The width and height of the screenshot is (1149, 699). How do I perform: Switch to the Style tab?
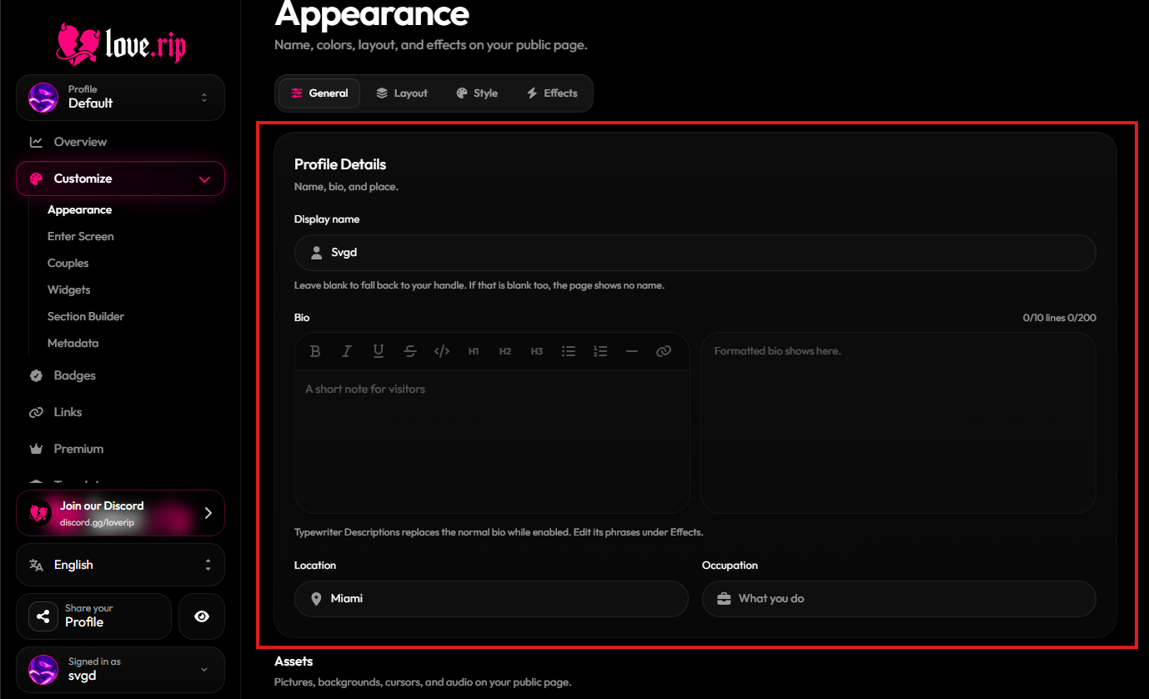point(477,93)
